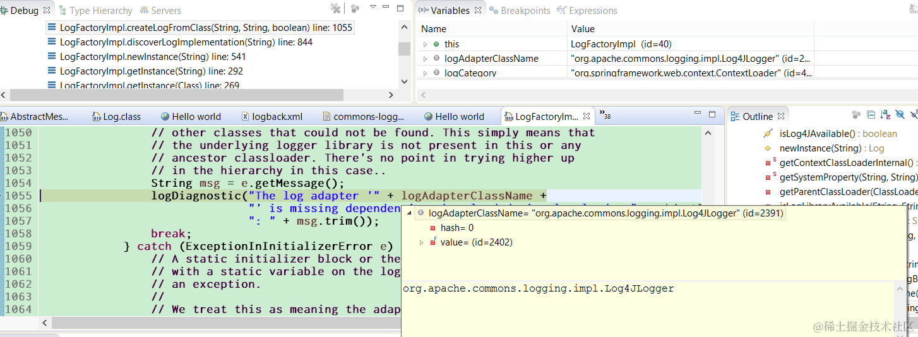Maximize the editor area
918x337 pixels.
(712, 114)
